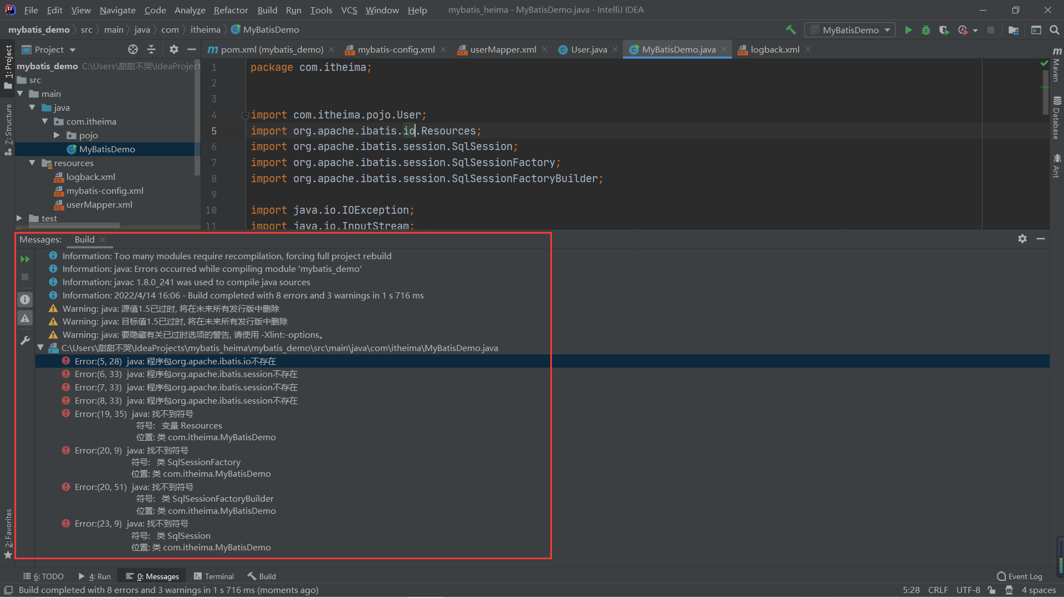
Task: Expand the test folder in project tree
Action: [19, 218]
